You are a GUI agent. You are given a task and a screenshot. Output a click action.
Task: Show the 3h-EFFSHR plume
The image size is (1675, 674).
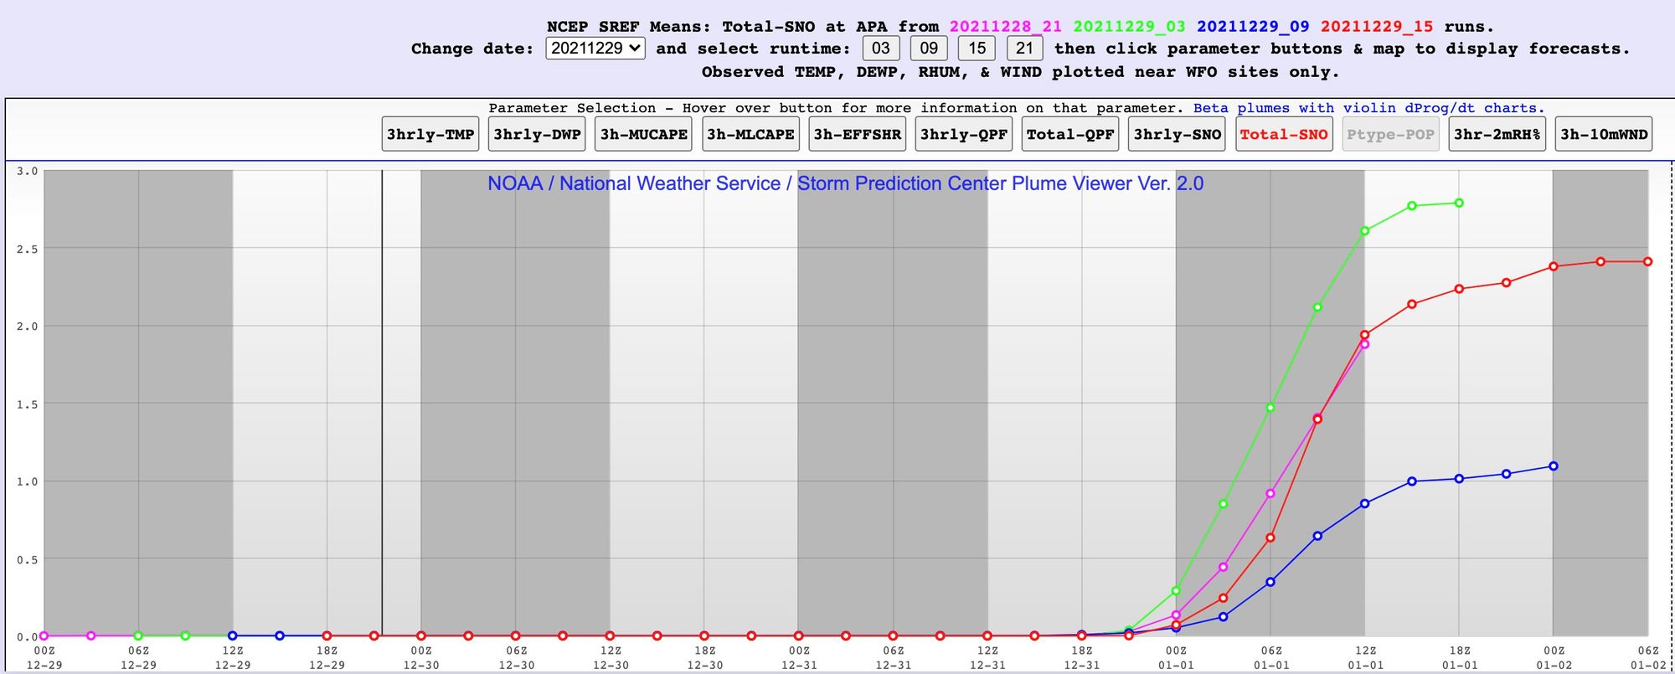pos(858,134)
